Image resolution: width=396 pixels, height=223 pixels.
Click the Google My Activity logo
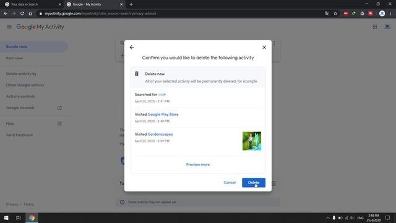tap(40, 27)
